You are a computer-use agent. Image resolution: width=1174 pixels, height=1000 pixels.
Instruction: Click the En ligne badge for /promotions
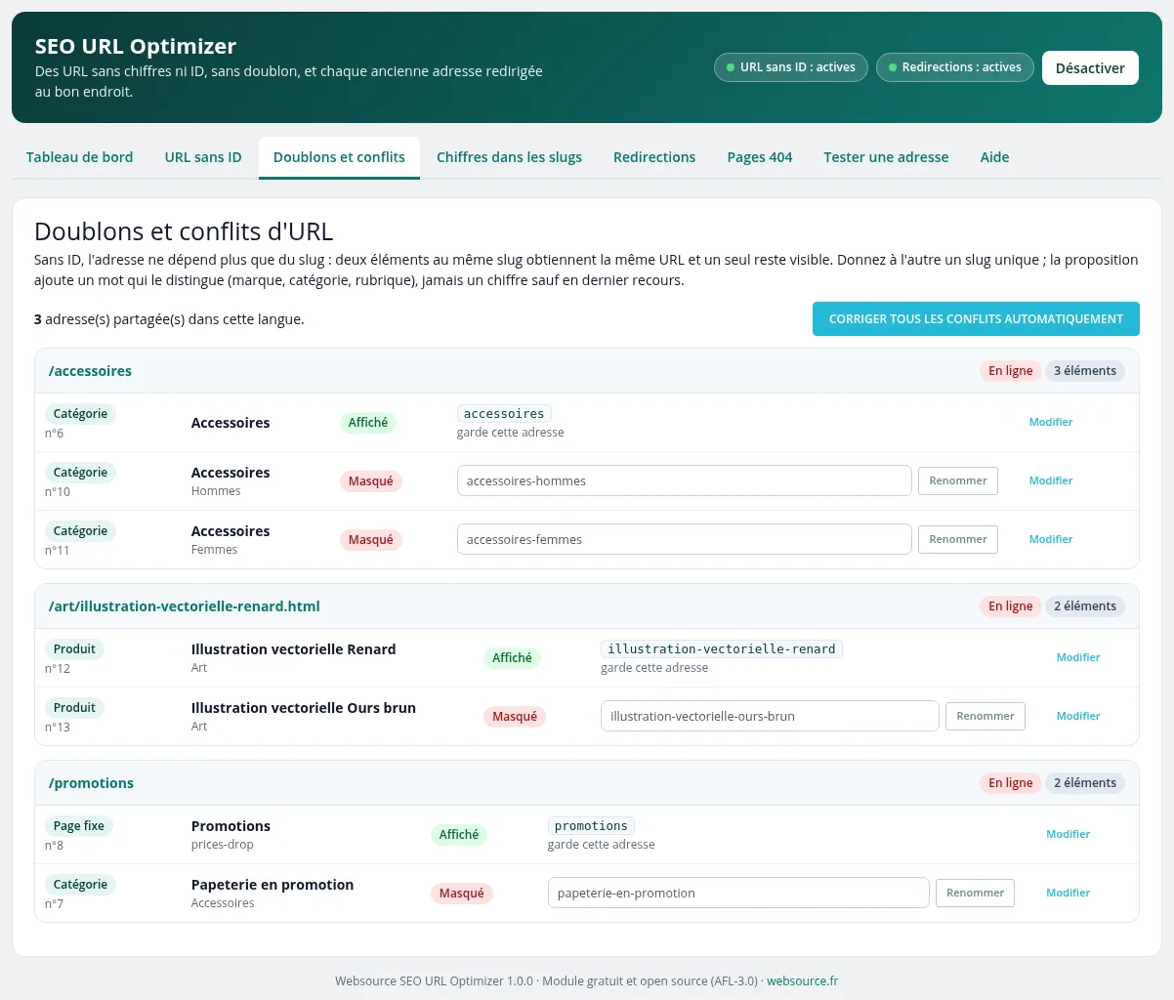click(x=1010, y=783)
